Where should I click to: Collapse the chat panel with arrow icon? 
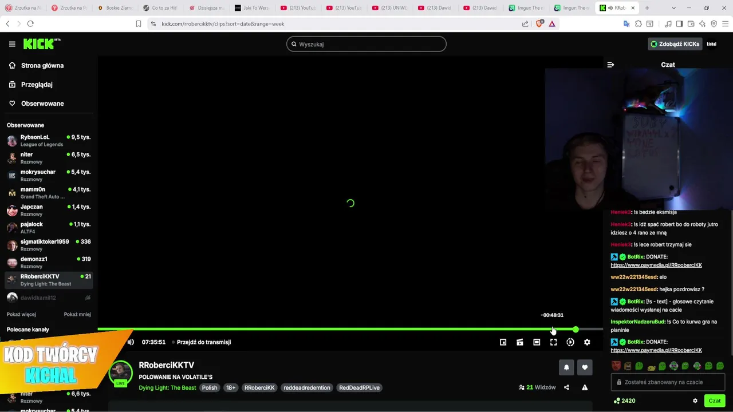point(610,65)
